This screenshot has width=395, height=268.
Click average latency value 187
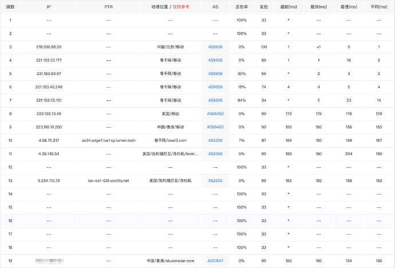379,140
